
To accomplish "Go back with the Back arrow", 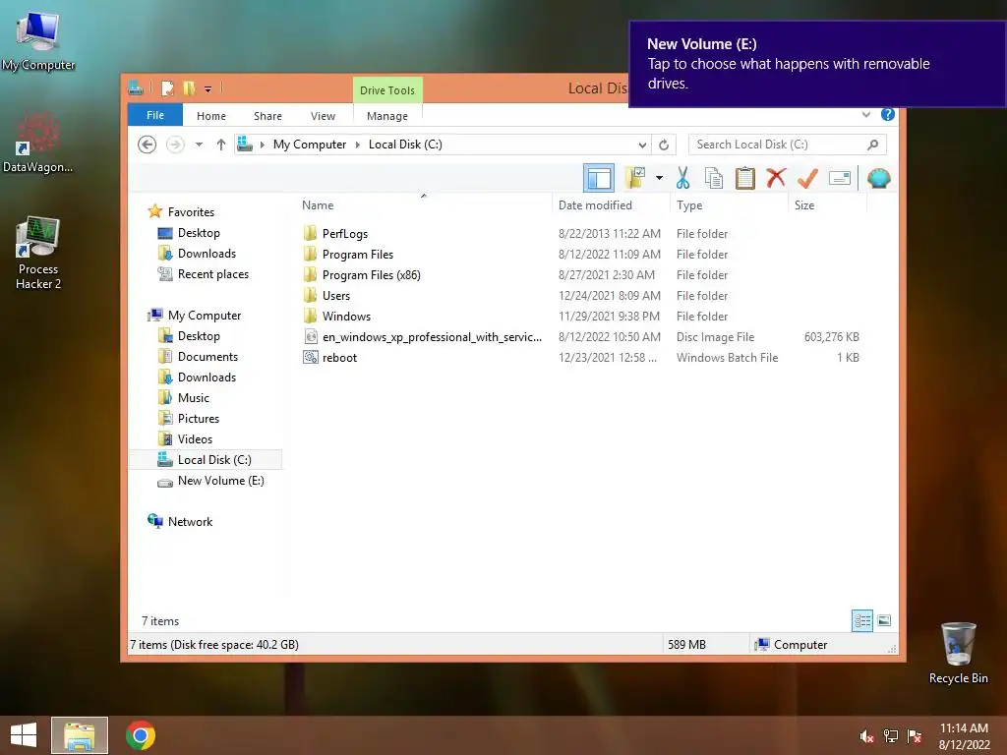I will coord(148,145).
